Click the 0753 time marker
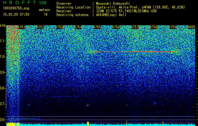This screenshot has height=126, width=198. point(59,27)
